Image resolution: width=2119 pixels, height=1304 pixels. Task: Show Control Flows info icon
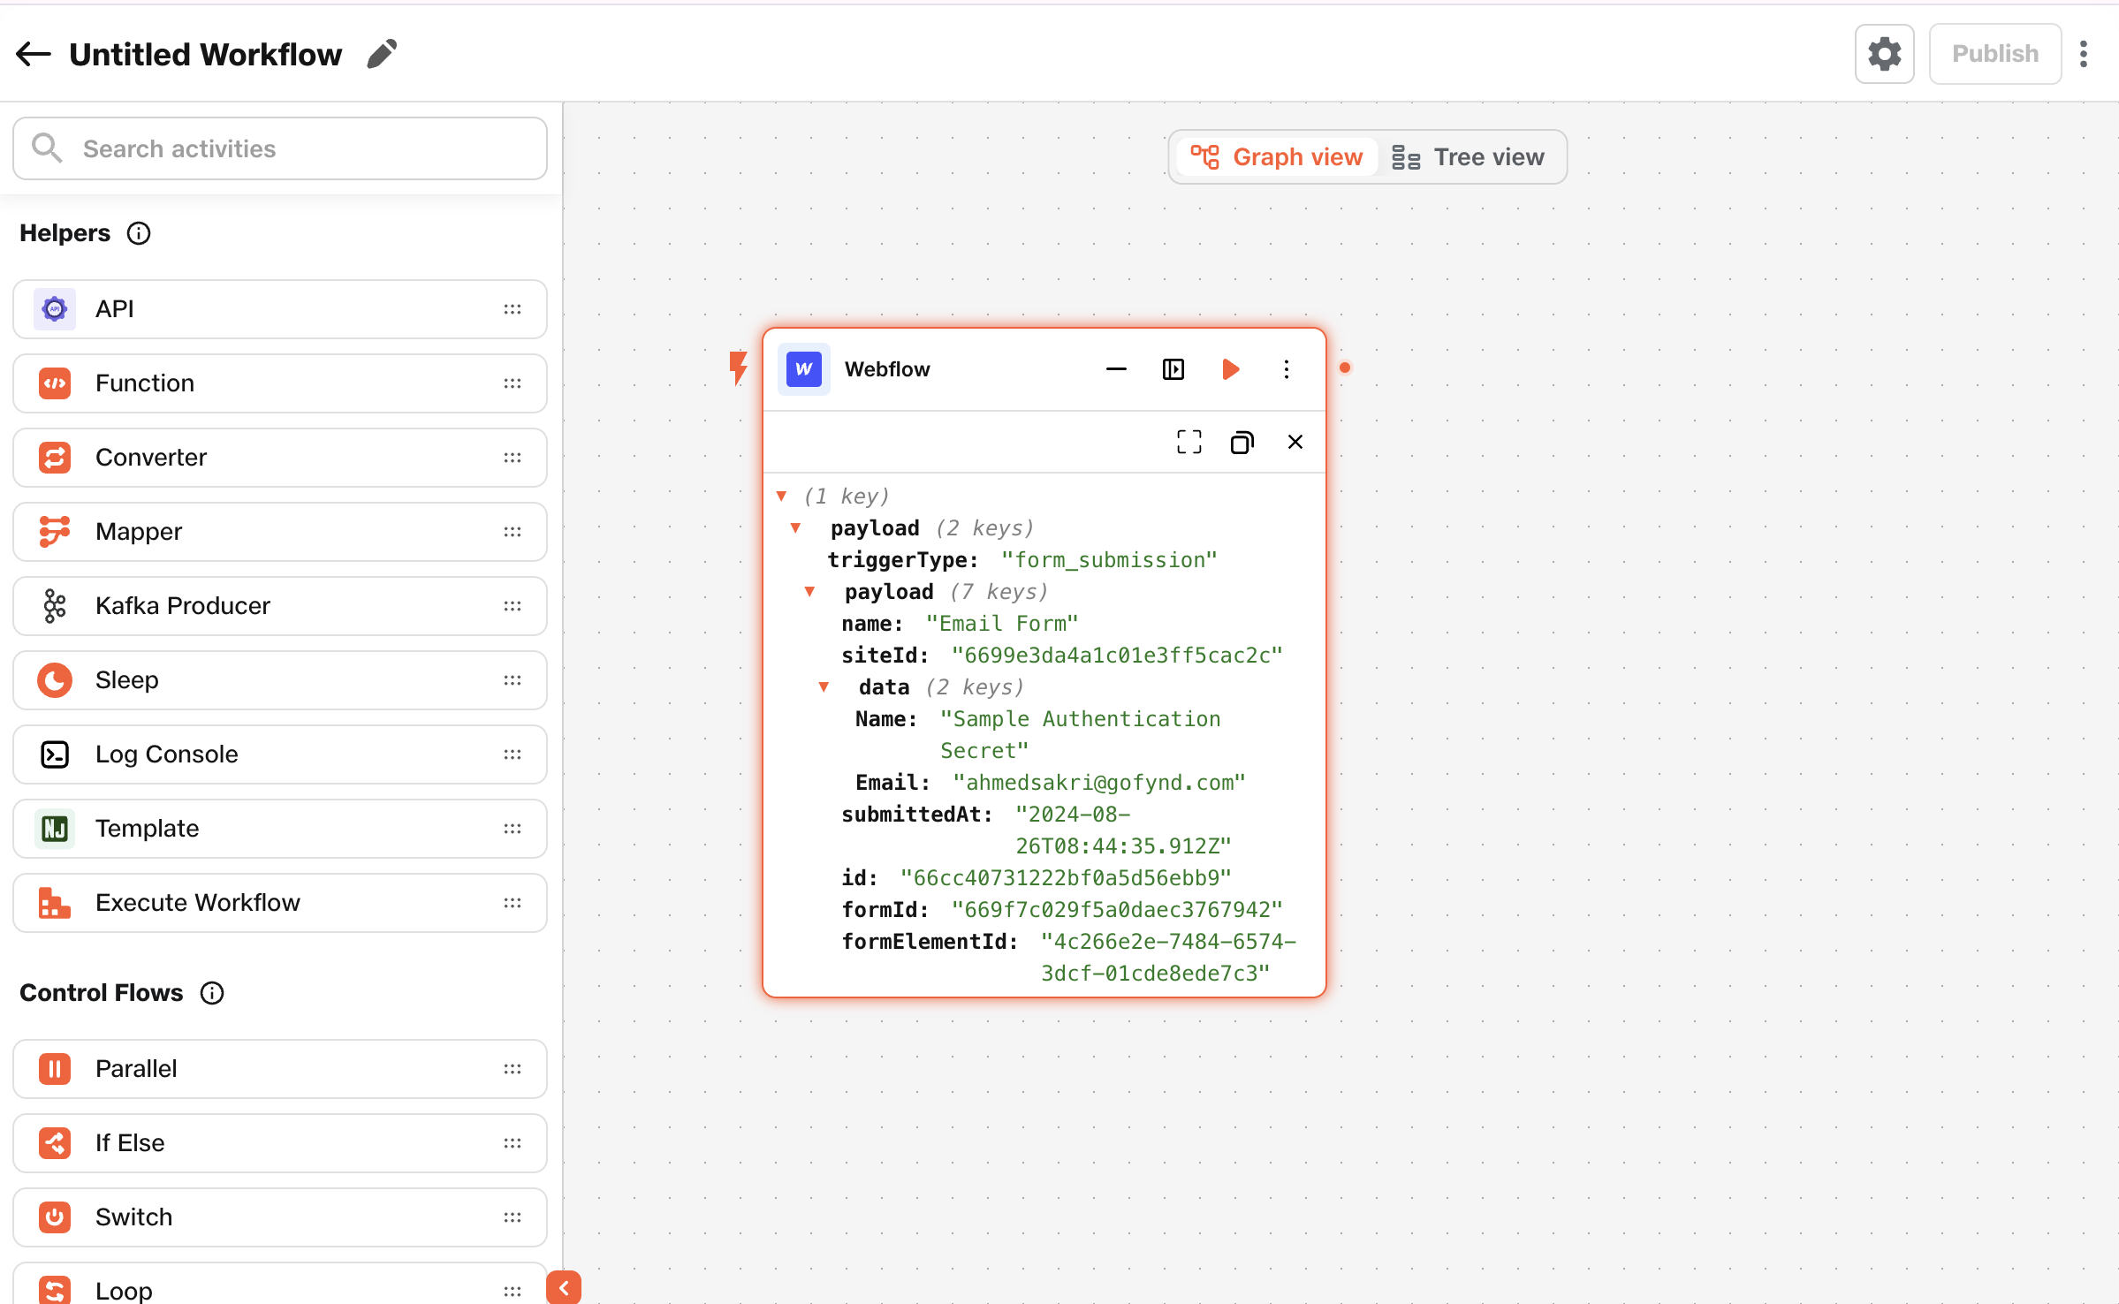point(212,993)
